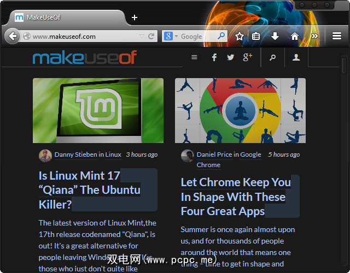Open the Linux category link
350x273 pixels.
coord(113,155)
